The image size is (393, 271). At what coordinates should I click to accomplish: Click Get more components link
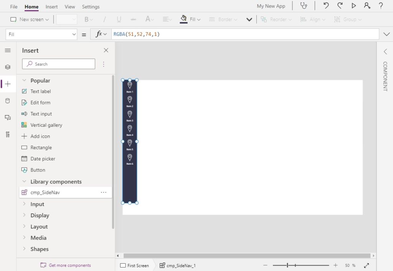(70, 265)
